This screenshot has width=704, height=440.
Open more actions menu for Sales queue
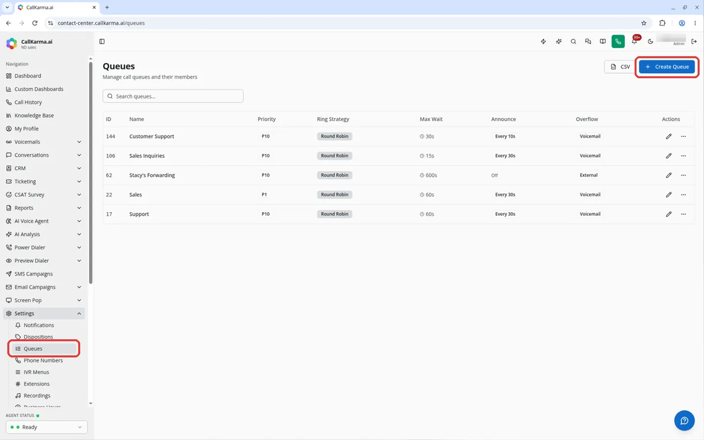tap(683, 195)
